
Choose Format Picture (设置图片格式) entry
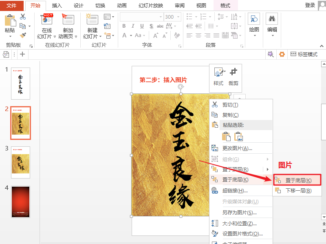241,234
